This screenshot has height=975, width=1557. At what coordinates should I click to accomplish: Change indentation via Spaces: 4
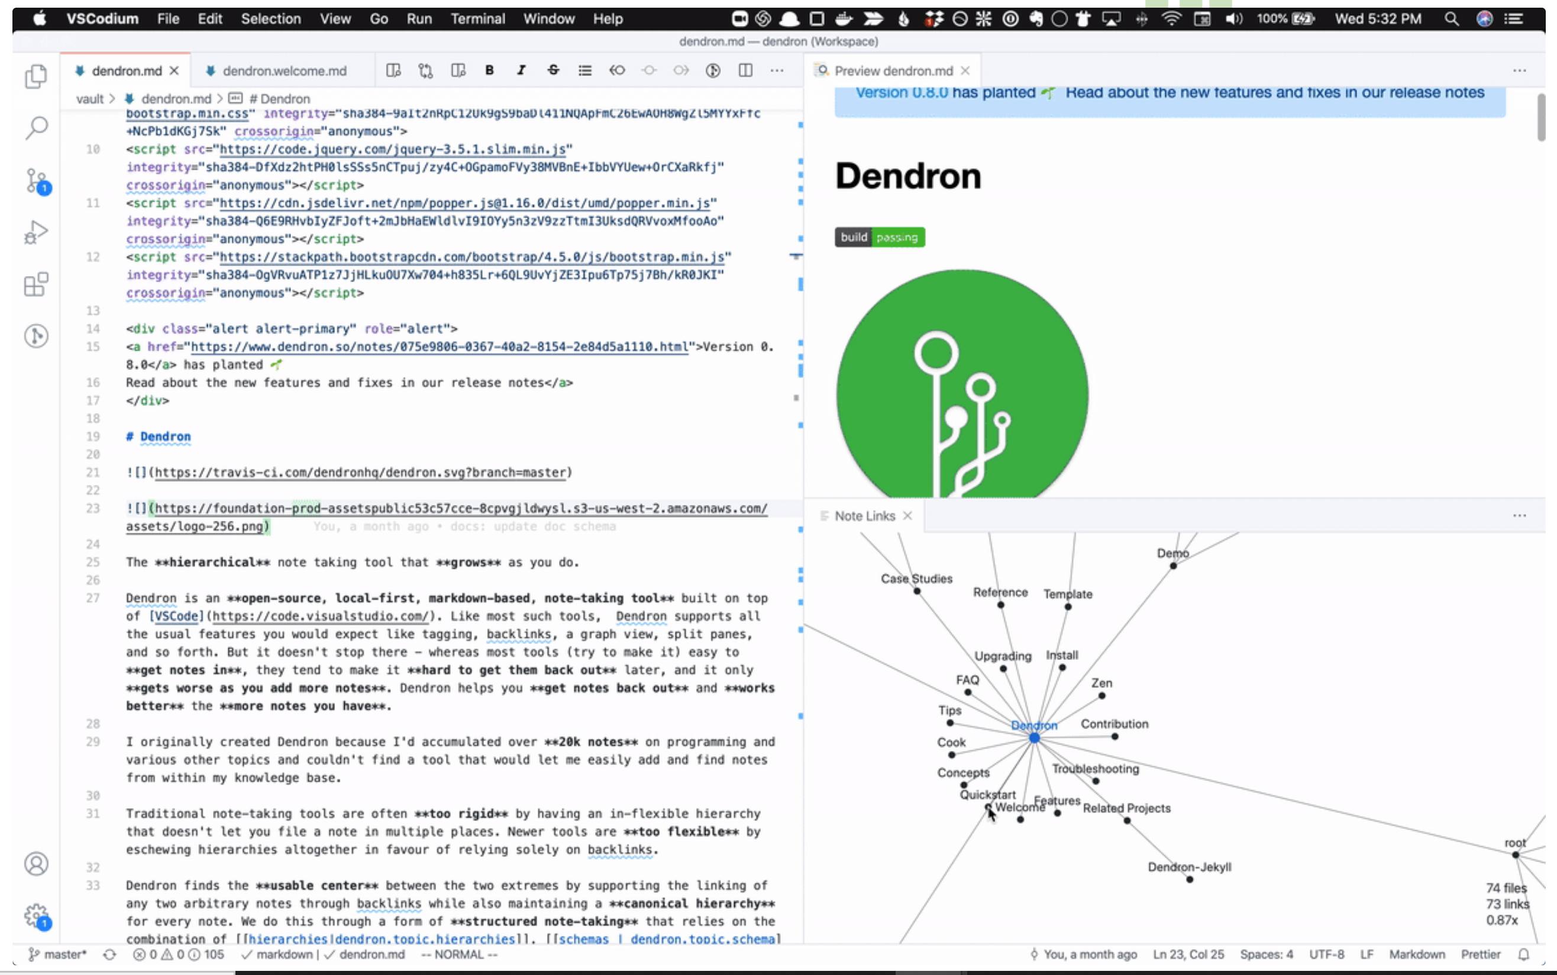[1266, 954]
